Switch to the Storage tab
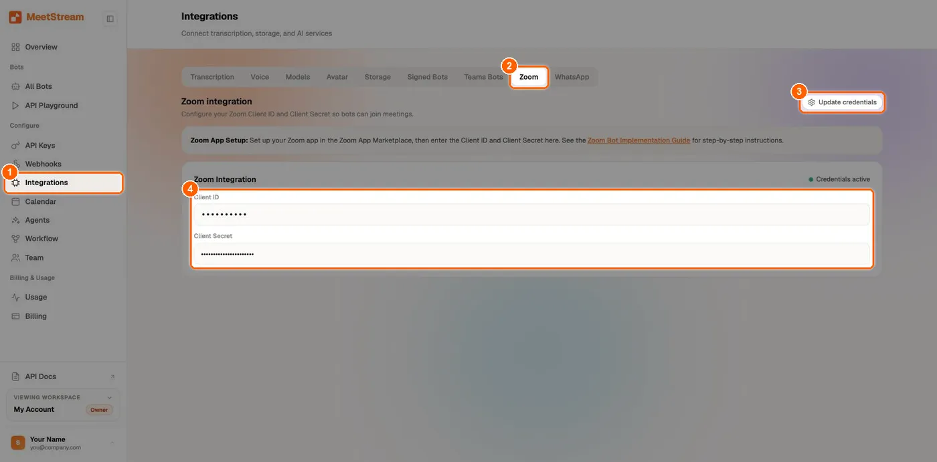The image size is (937, 462). [x=377, y=77]
